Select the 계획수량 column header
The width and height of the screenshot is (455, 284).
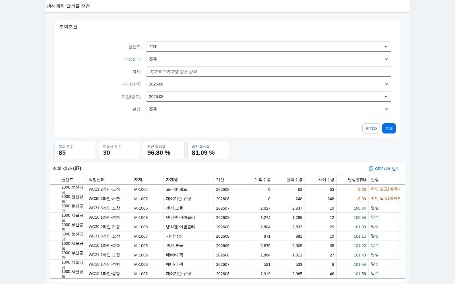257,180
